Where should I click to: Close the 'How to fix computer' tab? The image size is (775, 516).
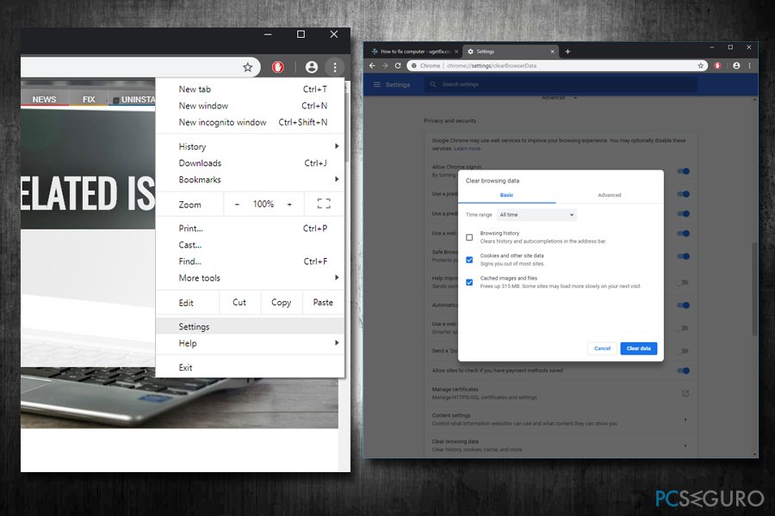[456, 52]
